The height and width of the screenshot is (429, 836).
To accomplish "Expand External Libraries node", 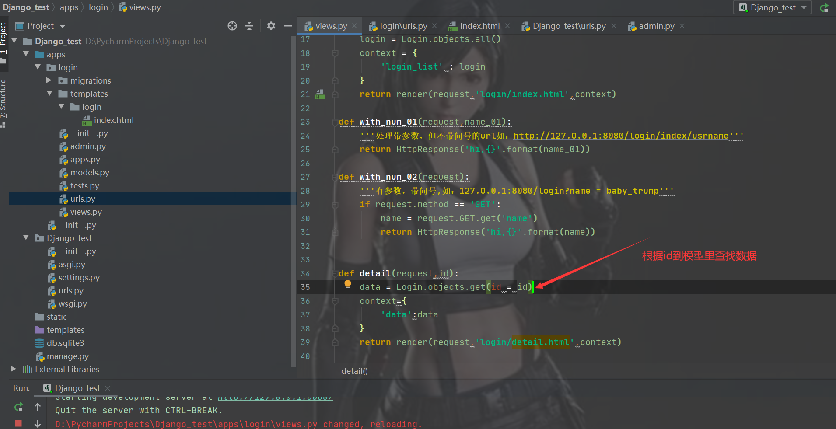I will pos(14,369).
